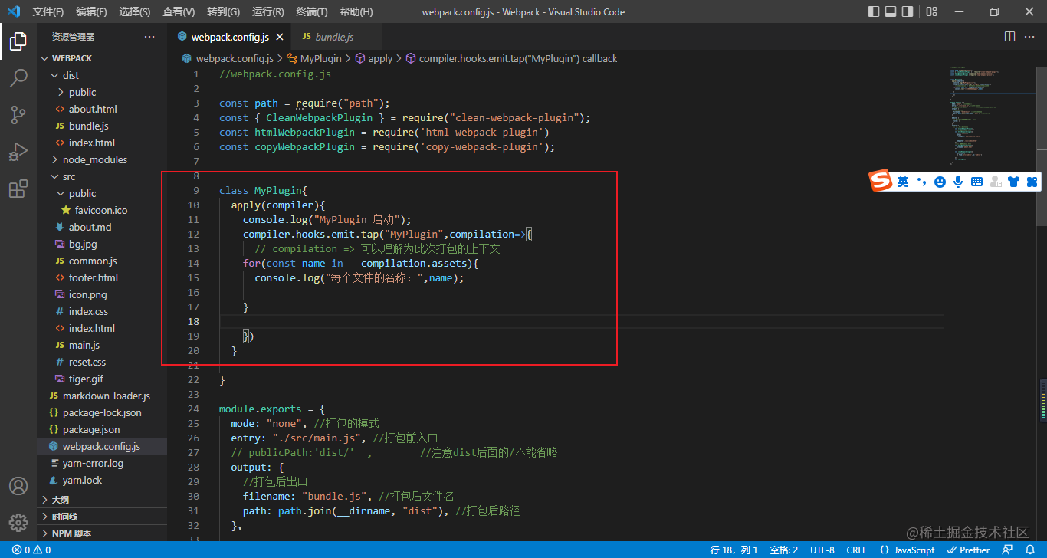Click errors and warnings status indicator
This screenshot has width=1047, height=558.
point(31,550)
